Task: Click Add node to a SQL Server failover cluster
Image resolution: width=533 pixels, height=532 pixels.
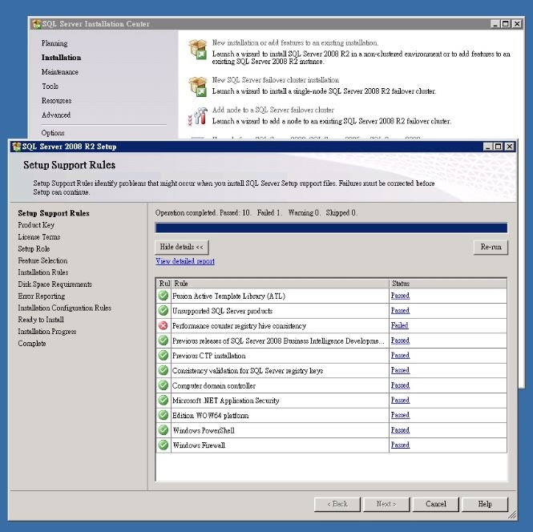Action: [273, 110]
